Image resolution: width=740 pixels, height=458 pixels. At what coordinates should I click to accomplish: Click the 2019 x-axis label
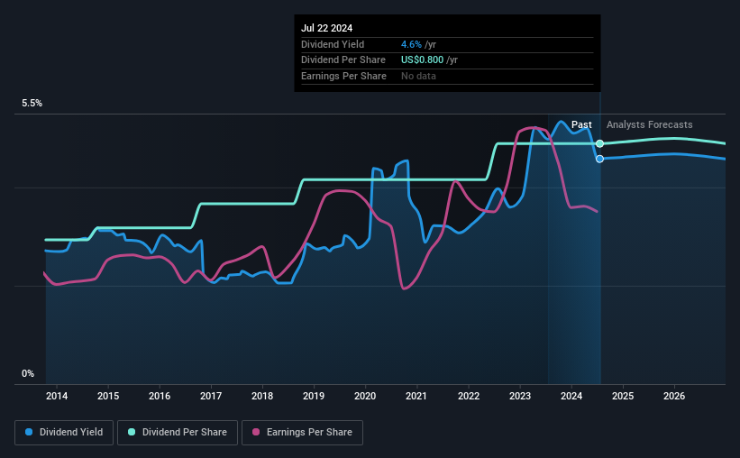coord(314,396)
